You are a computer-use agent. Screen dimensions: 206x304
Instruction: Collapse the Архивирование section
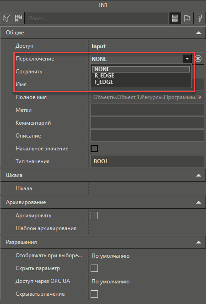[199, 202]
